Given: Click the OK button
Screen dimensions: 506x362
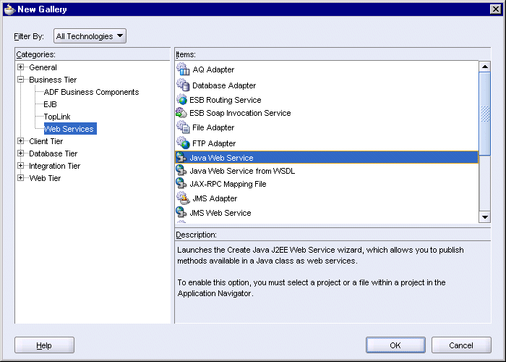Looking at the screenshot, I should click(395, 345).
